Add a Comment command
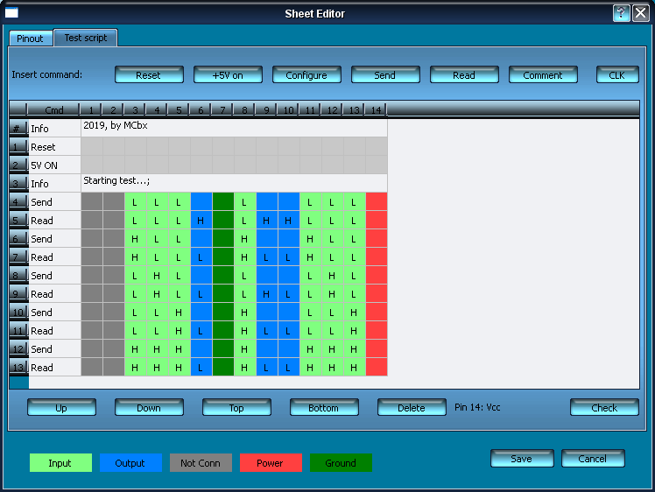This screenshot has height=492, width=655. point(543,75)
